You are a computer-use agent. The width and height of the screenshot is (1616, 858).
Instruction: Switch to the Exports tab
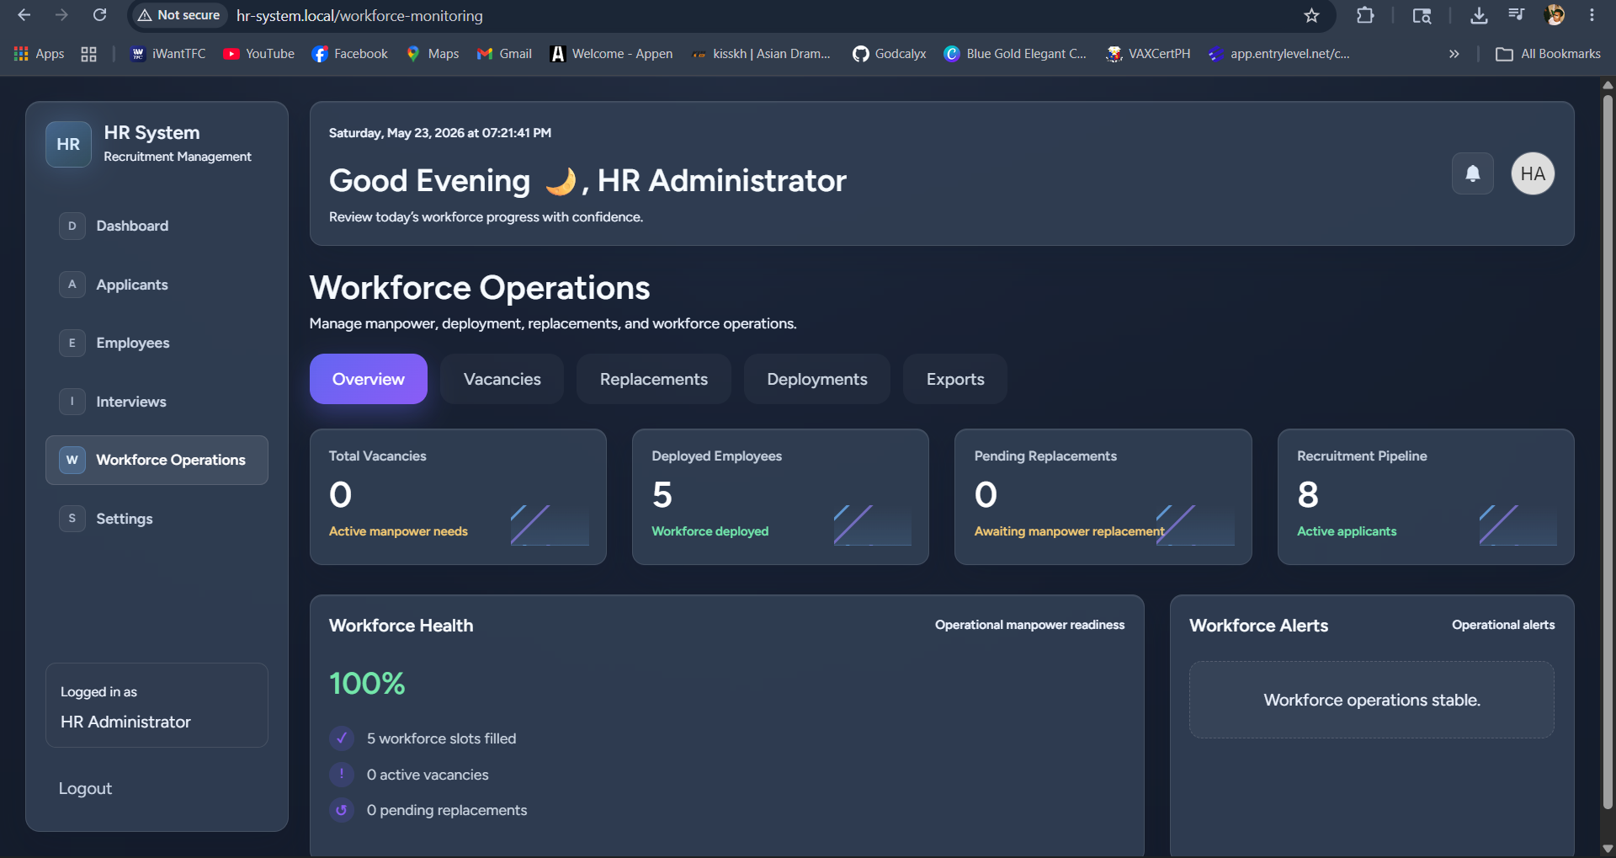(x=955, y=379)
